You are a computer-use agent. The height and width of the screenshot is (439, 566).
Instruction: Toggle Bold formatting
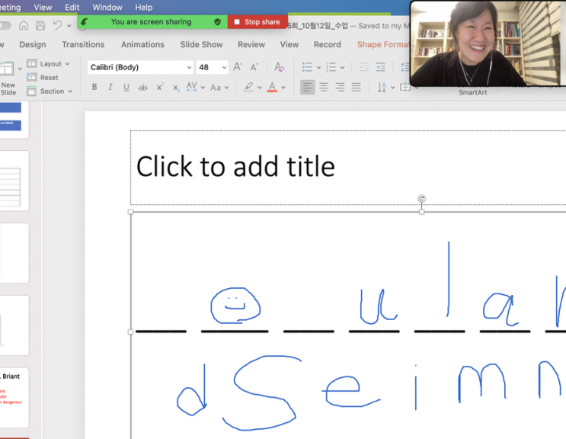(94, 87)
